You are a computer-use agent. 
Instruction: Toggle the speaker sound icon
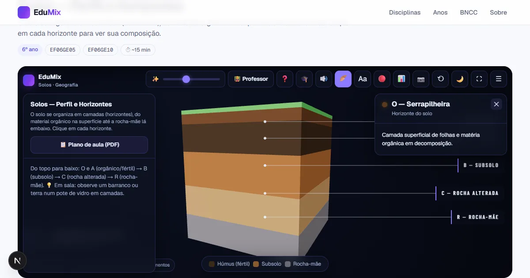(x=324, y=79)
